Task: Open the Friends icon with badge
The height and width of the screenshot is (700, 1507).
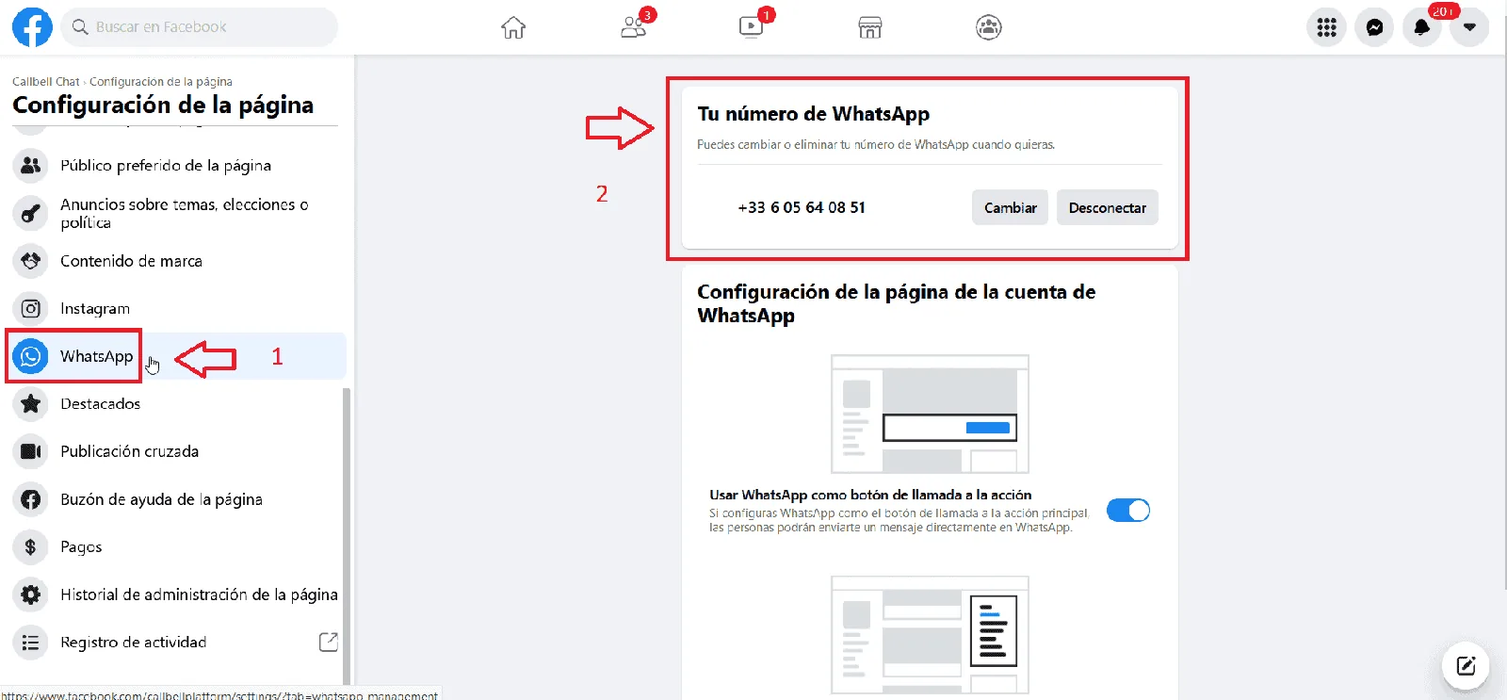Action: click(634, 27)
